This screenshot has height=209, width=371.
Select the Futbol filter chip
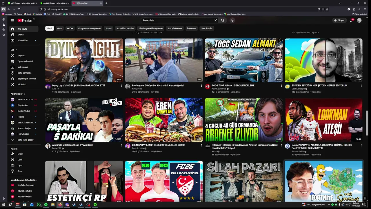pos(108,28)
